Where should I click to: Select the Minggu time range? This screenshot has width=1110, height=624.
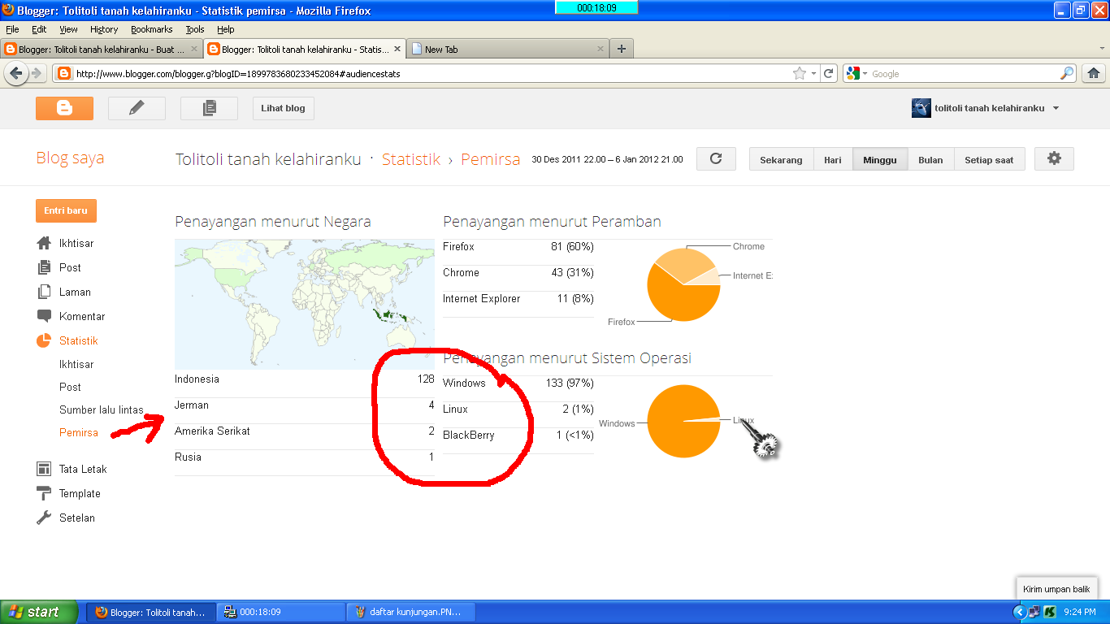coord(880,159)
